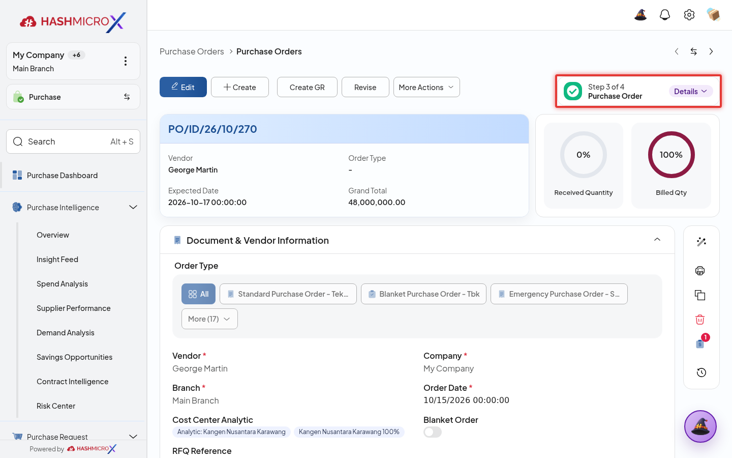Click the Create GR button
Image resolution: width=732 pixels, height=458 pixels.
(307, 87)
